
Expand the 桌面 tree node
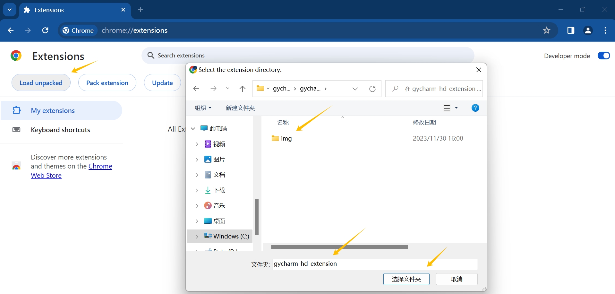point(197,221)
